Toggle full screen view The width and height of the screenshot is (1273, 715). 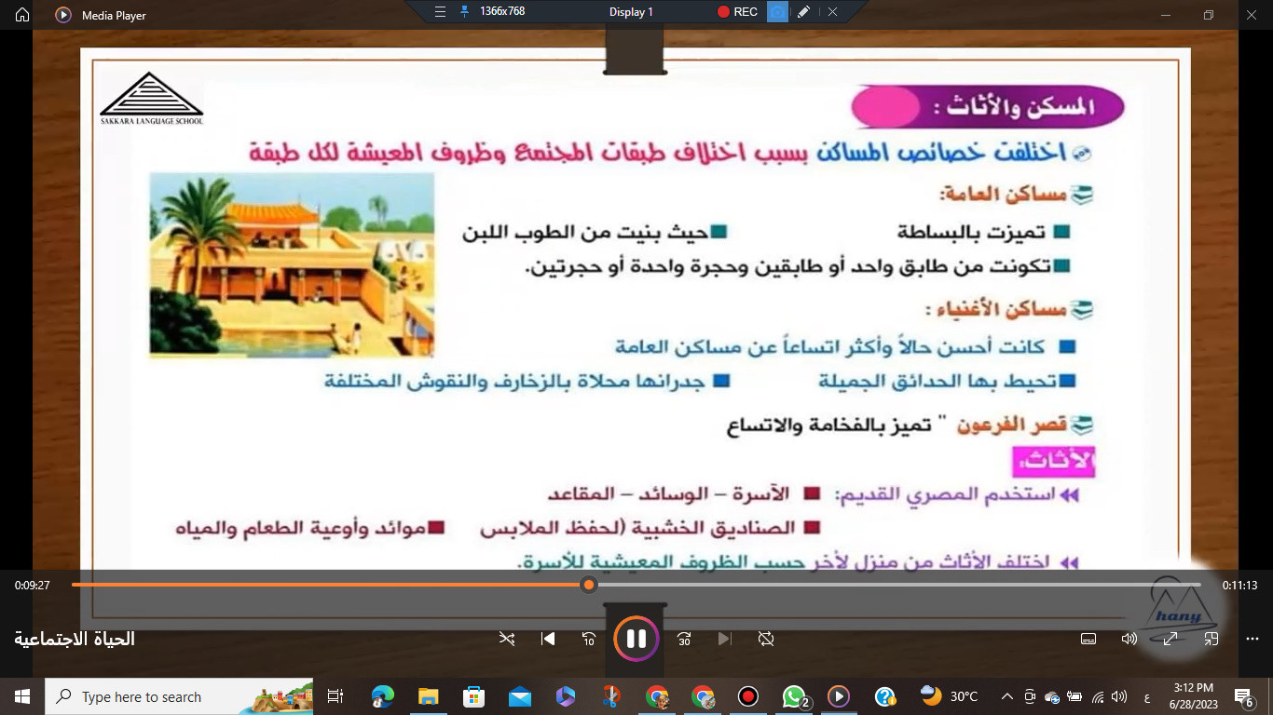click(x=1170, y=639)
